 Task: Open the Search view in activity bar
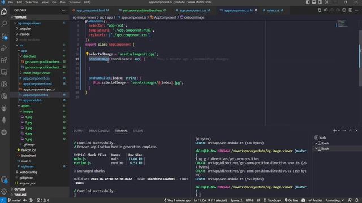coord(4,24)
